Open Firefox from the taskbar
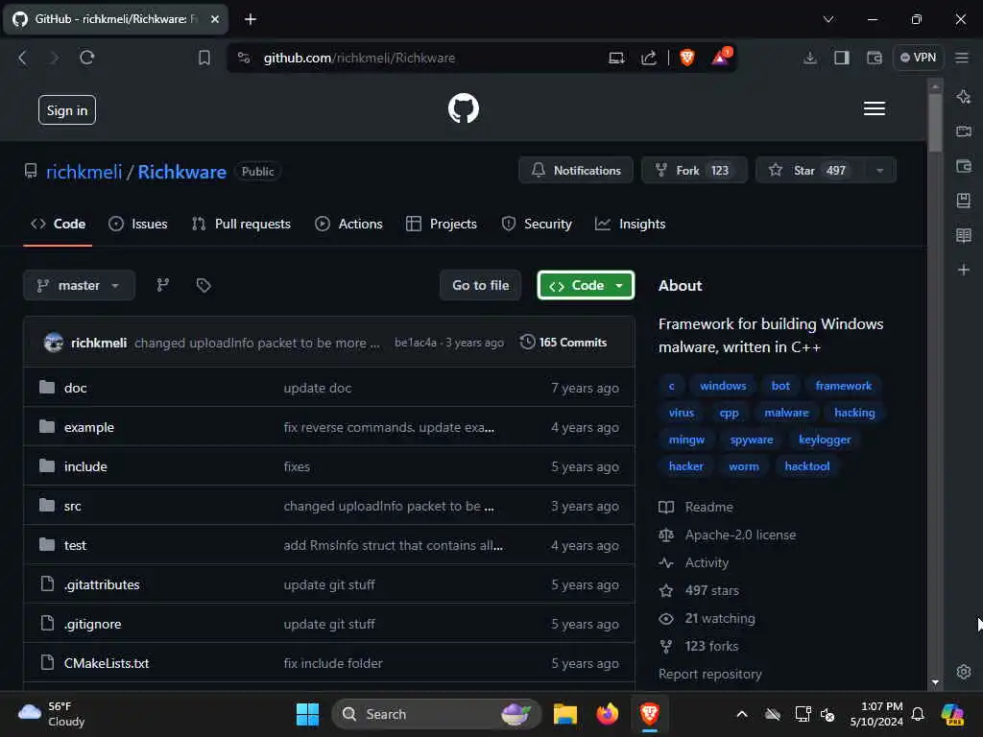 [607, 714]
